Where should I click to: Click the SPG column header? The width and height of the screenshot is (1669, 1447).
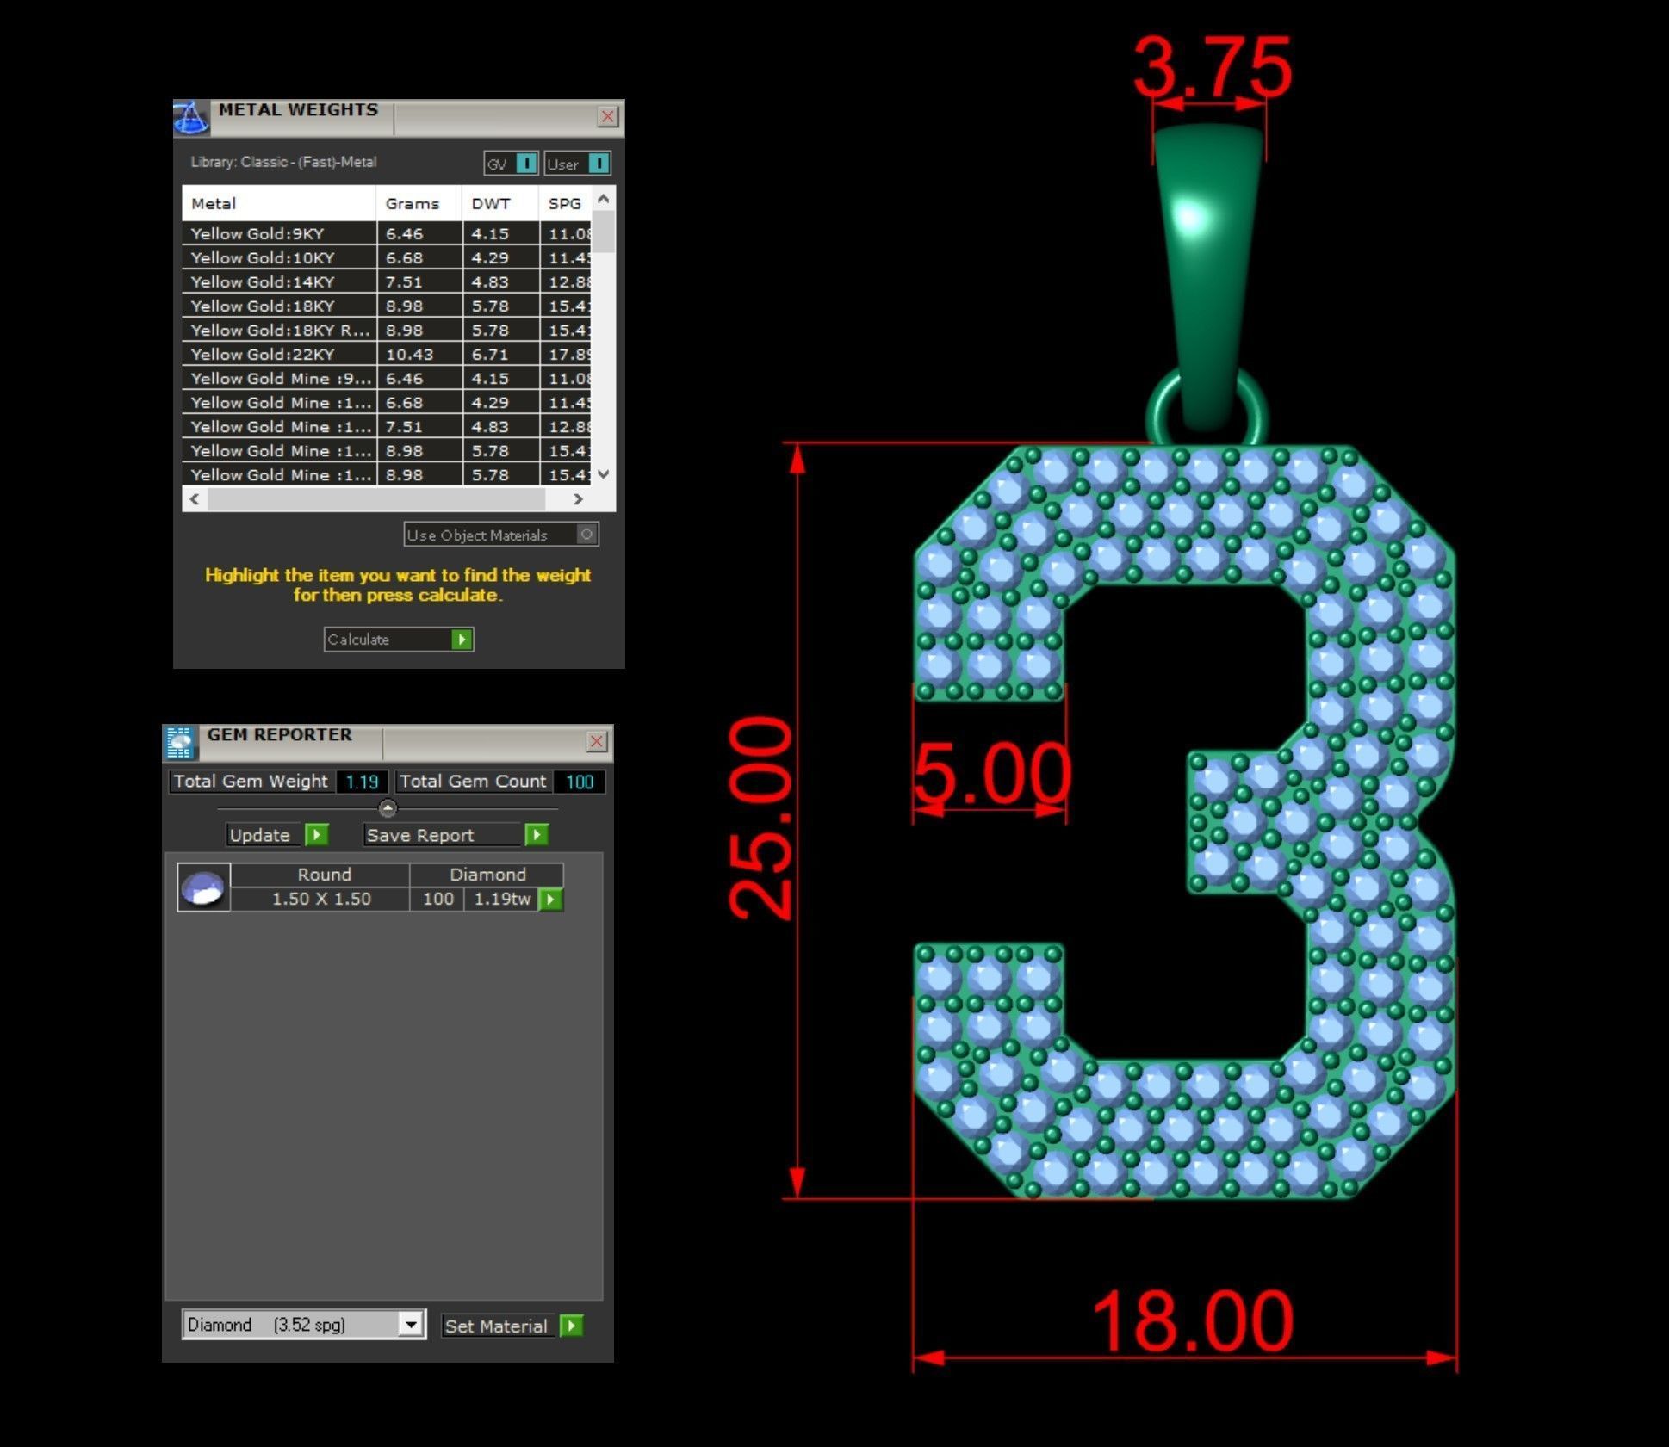(566, 204)
